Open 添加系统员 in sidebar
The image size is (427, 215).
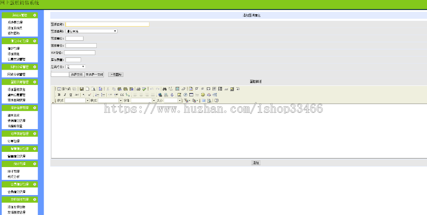pos(15,28)
